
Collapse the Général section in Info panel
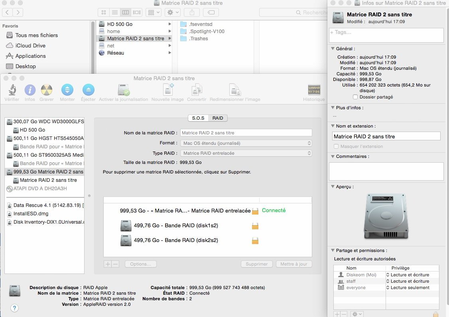coord(332,49)
